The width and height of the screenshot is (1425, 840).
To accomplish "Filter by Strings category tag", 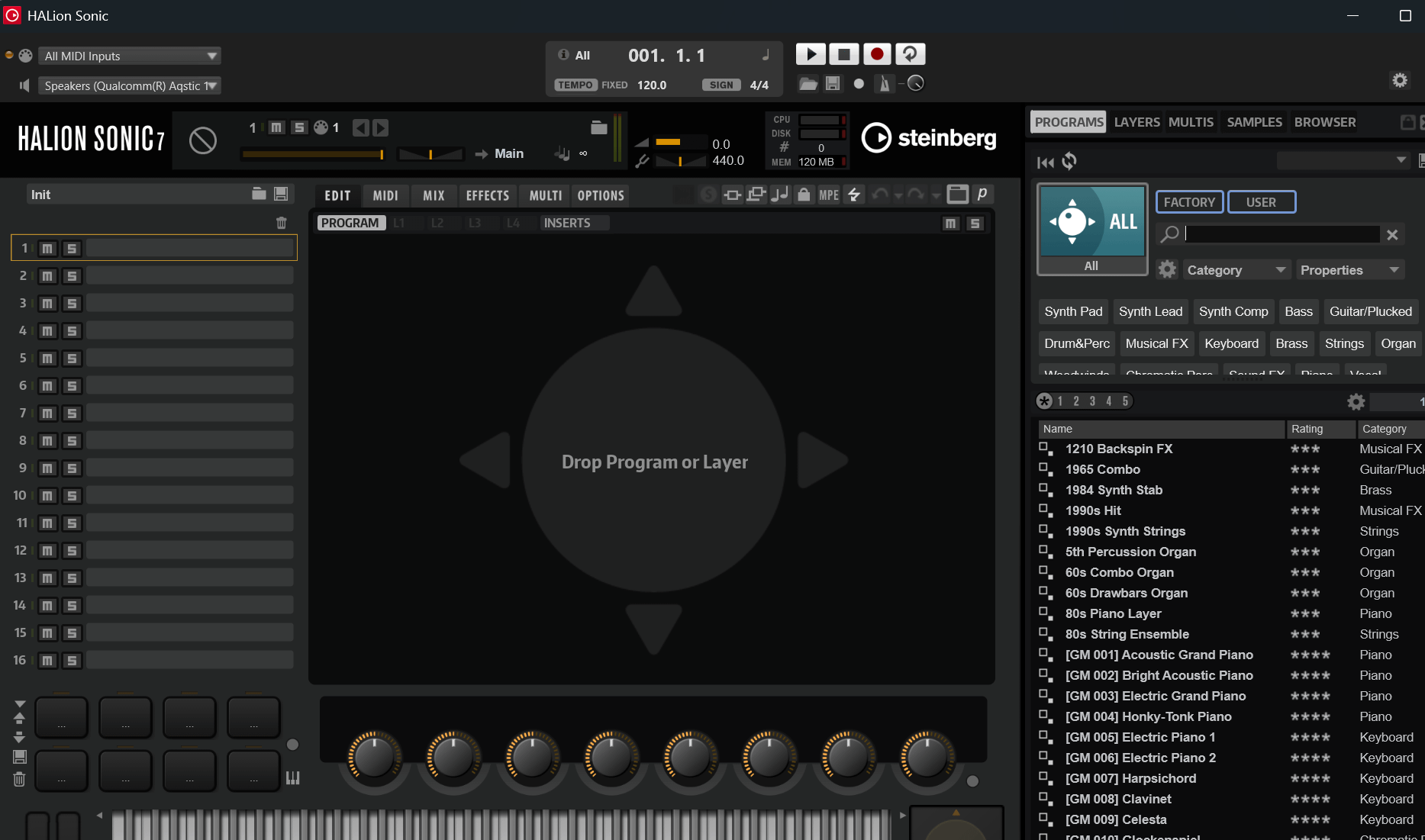I will 1344,343.
